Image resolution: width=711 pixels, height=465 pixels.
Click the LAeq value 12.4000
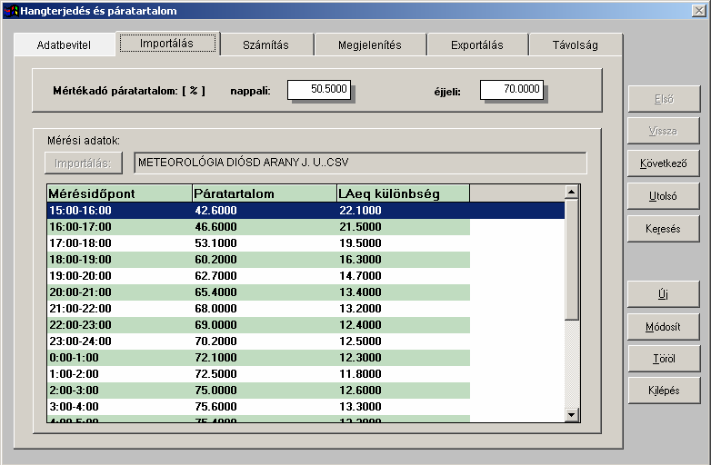360,324
